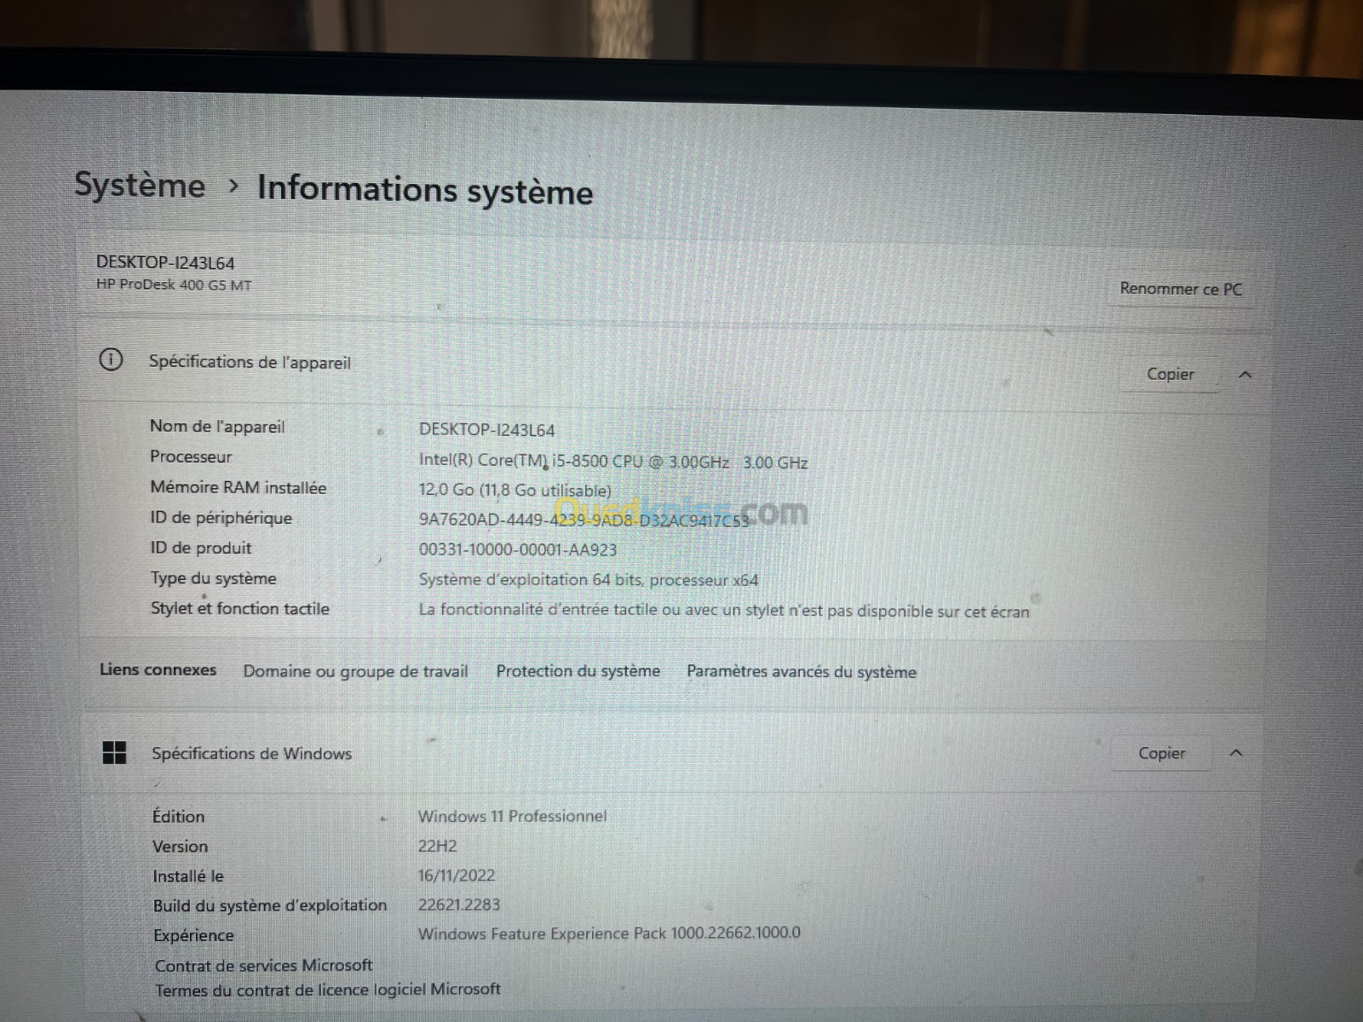Viewport: 1363px width, 1022px height.
Task: Go back to Système breadcrumb
Action: click(140, 185)
